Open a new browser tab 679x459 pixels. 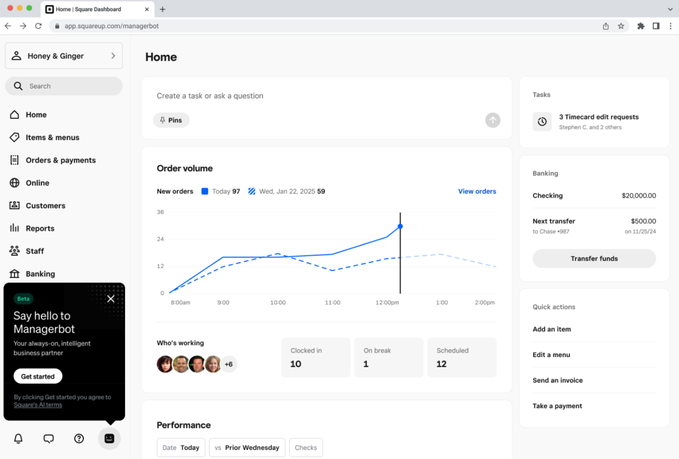(163, 9)
